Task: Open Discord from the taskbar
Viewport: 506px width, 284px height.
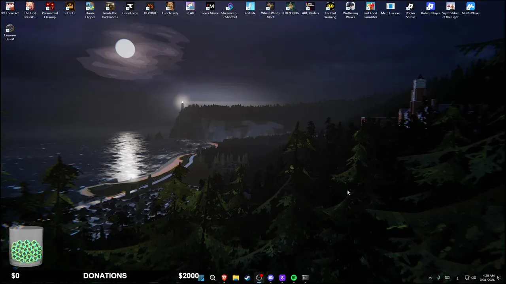Action: 270,278
